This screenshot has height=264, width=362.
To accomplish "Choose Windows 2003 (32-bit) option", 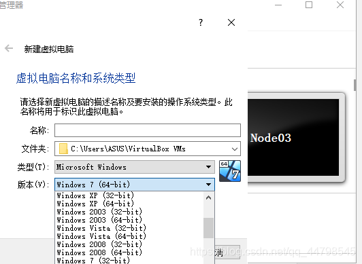I will point(99,212).
